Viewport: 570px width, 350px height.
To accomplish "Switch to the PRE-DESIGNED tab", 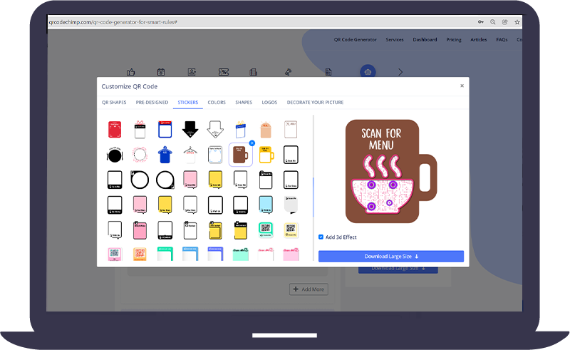I will point(152,102).
